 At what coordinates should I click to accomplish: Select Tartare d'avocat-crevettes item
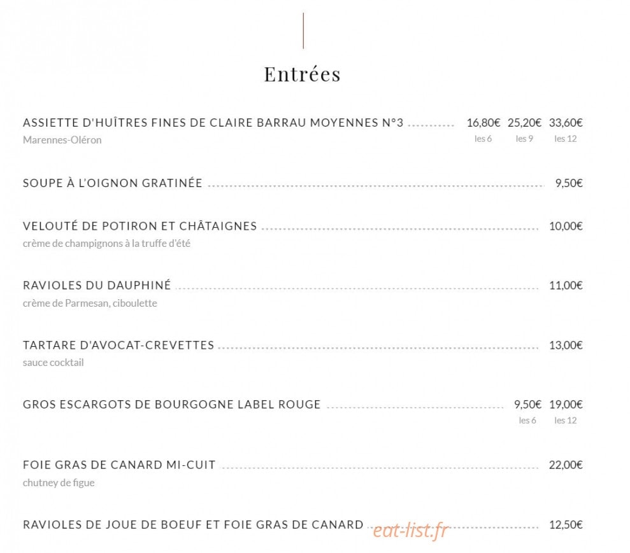118,345
